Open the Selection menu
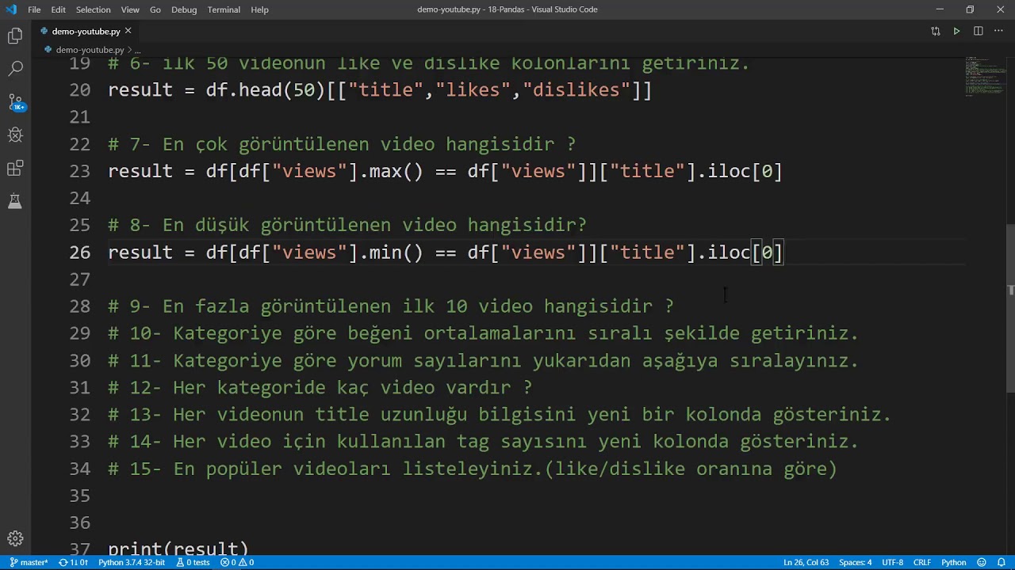This screenshot has width=1015, height=570. 93,9
